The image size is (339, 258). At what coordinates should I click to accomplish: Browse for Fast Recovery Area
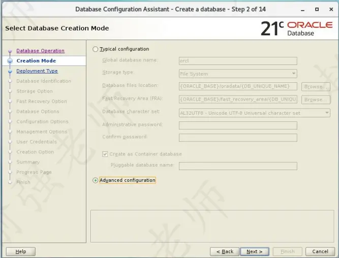(x=316, y=100)
